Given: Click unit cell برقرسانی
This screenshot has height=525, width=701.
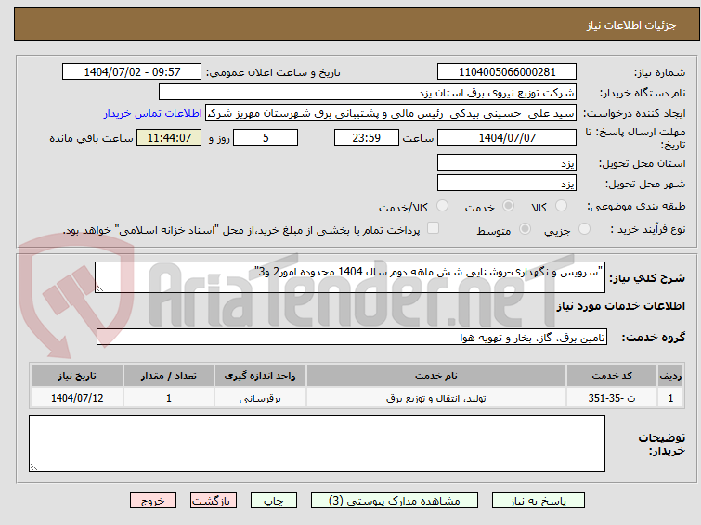Looking at the screenshot, I should [260, 398].
